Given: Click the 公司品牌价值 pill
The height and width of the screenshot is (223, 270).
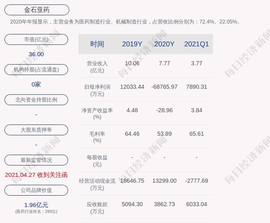Looking at the screenshot, I should tap(36, 190).
